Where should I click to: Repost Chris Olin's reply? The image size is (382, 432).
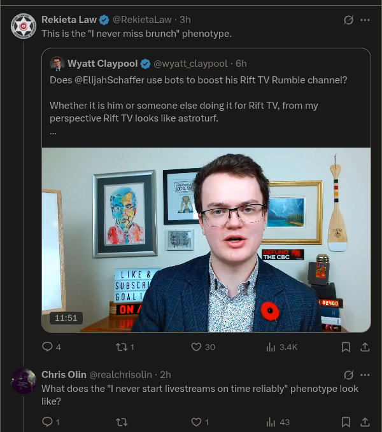click(x=121, y=422)
